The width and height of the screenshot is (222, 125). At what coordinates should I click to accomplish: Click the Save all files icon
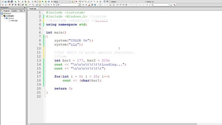coord(11,1)
